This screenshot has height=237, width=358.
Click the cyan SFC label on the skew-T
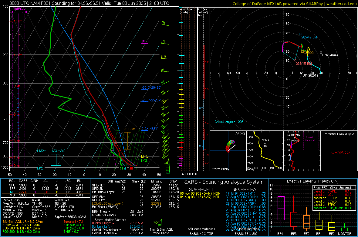[40, 169]
